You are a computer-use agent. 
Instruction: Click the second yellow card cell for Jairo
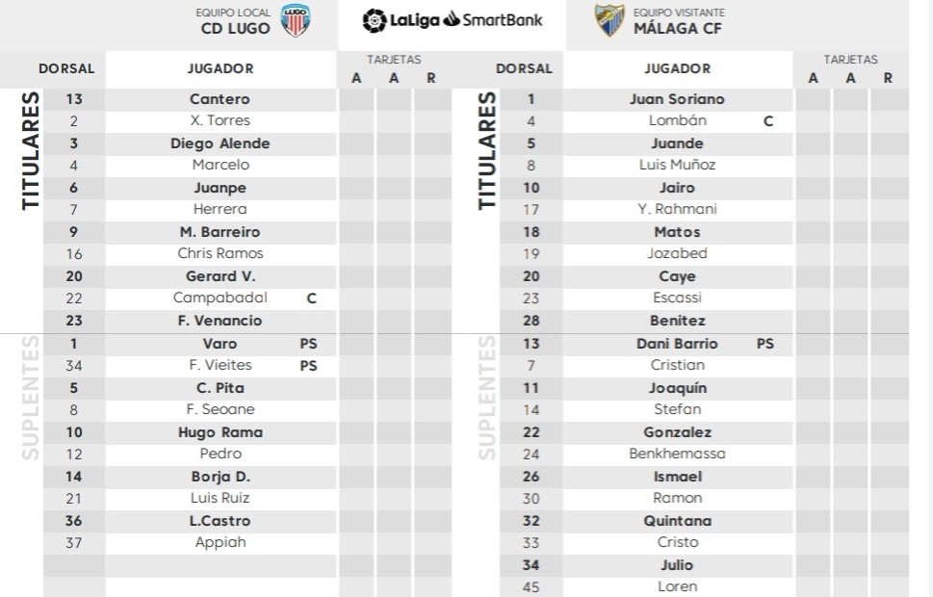coord(850,189)
